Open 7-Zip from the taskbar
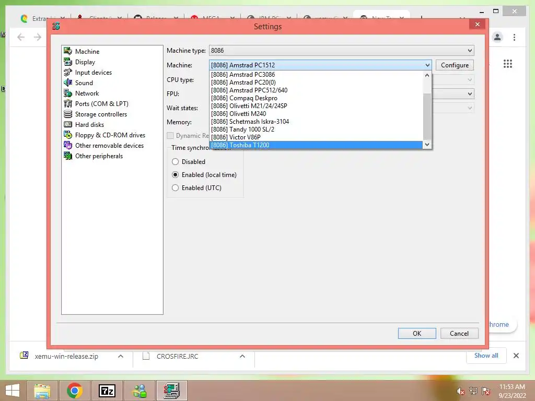Screen dimensions: 535x401 click(x=107, y=391)
